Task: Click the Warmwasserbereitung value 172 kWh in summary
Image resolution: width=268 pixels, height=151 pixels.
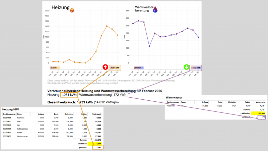Action: coord(120,95)
